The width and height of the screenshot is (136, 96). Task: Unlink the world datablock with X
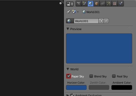(x=106, y=21)
